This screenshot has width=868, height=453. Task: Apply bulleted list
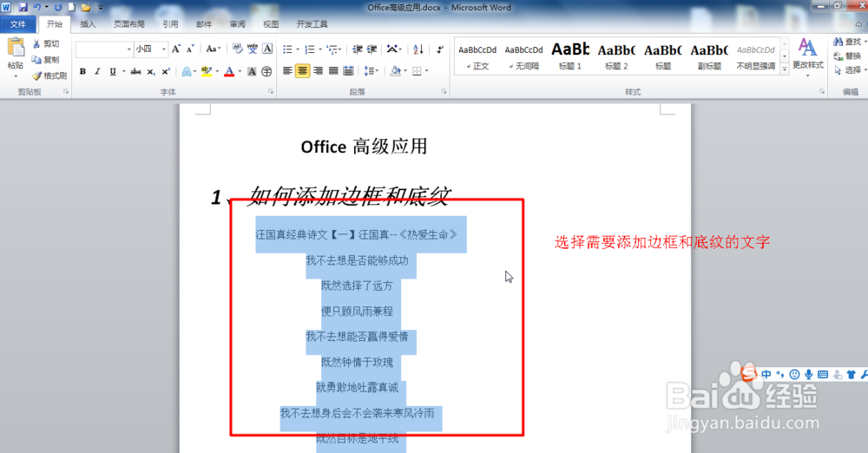pyautogui.click(x=287, y=49)
